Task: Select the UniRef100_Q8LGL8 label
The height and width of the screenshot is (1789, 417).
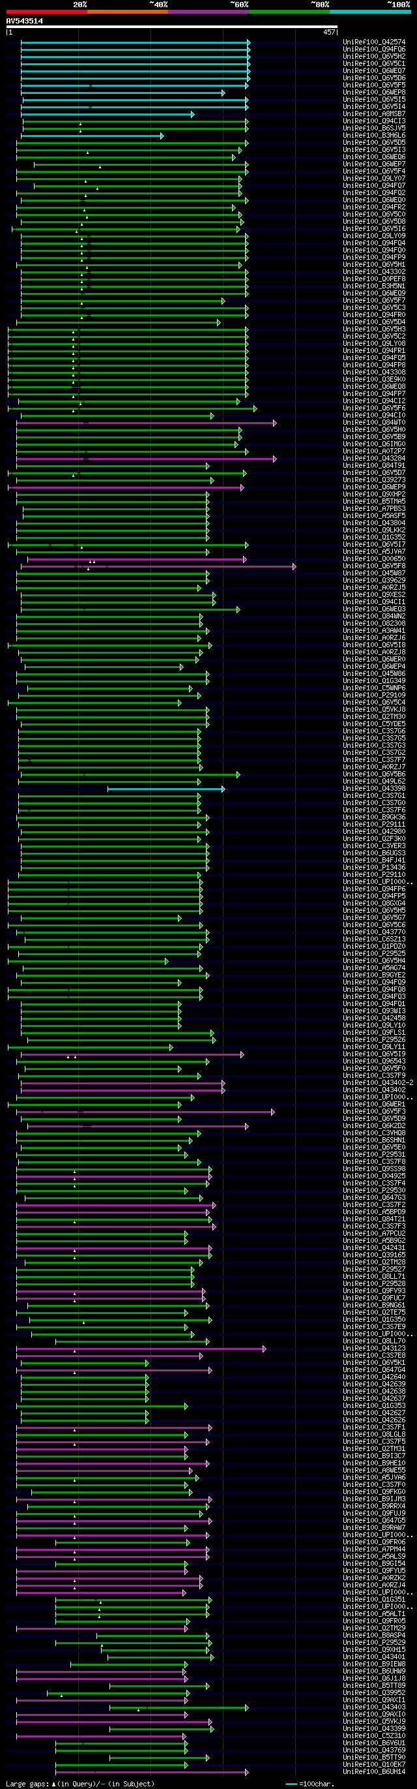Action: [x=374, y=1434]
